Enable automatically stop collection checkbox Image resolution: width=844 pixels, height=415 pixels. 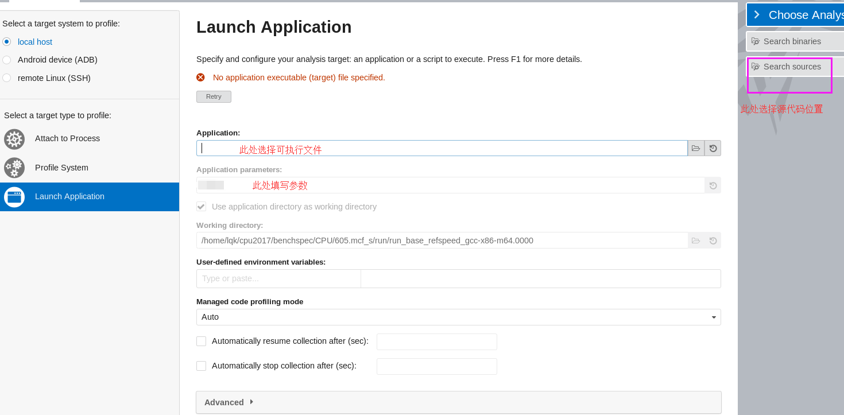coord(201,366)
